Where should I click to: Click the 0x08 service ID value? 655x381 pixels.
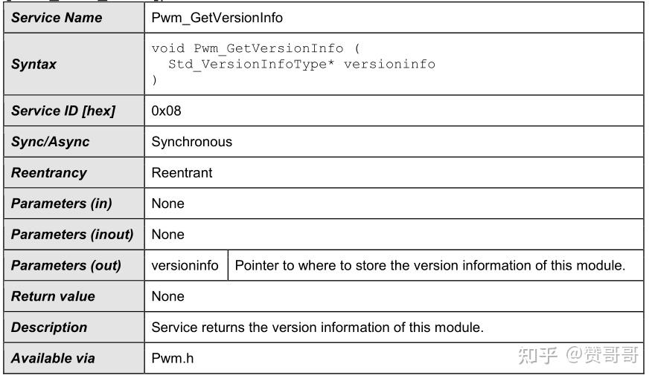coord(166,111)
